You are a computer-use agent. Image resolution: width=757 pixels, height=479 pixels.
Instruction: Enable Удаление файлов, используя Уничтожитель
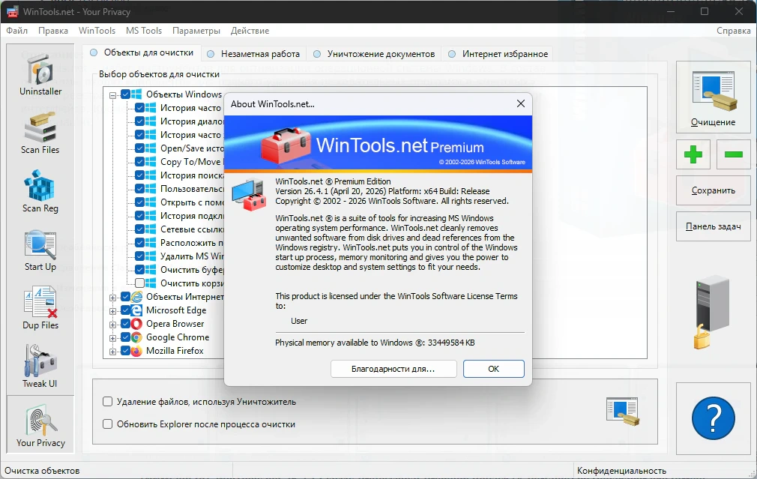108,402
